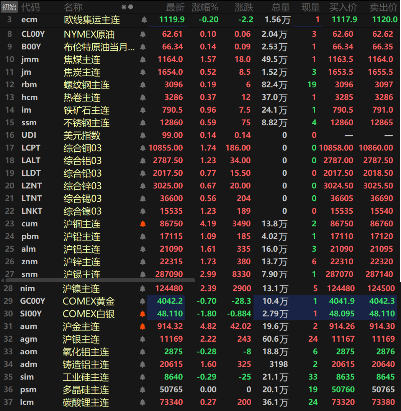Screen dimensions: 401x411
Task: Click bell icon next to 多晶硅主连
Action: coord(142,390)
